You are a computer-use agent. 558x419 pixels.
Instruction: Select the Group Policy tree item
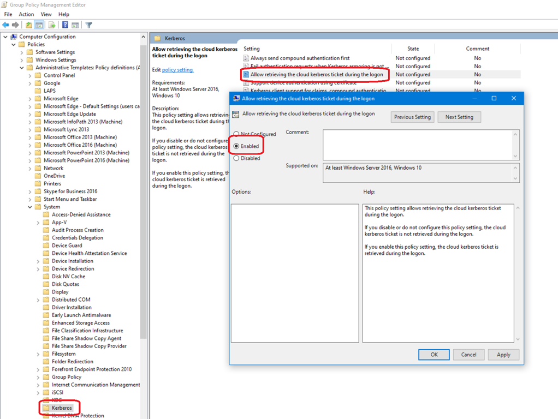click(66, 377)
